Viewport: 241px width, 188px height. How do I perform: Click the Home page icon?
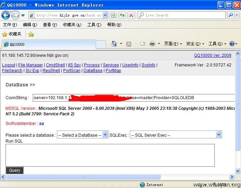point(114,44)
